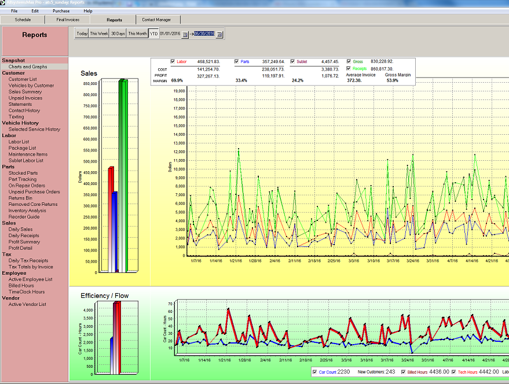This screenshot has height=384, width=509.
Task: Select Profit Summary in the Sales section
Action: (24, 242)
